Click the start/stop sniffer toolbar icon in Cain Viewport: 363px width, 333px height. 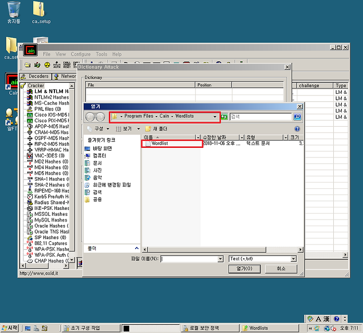click(37, 65)
